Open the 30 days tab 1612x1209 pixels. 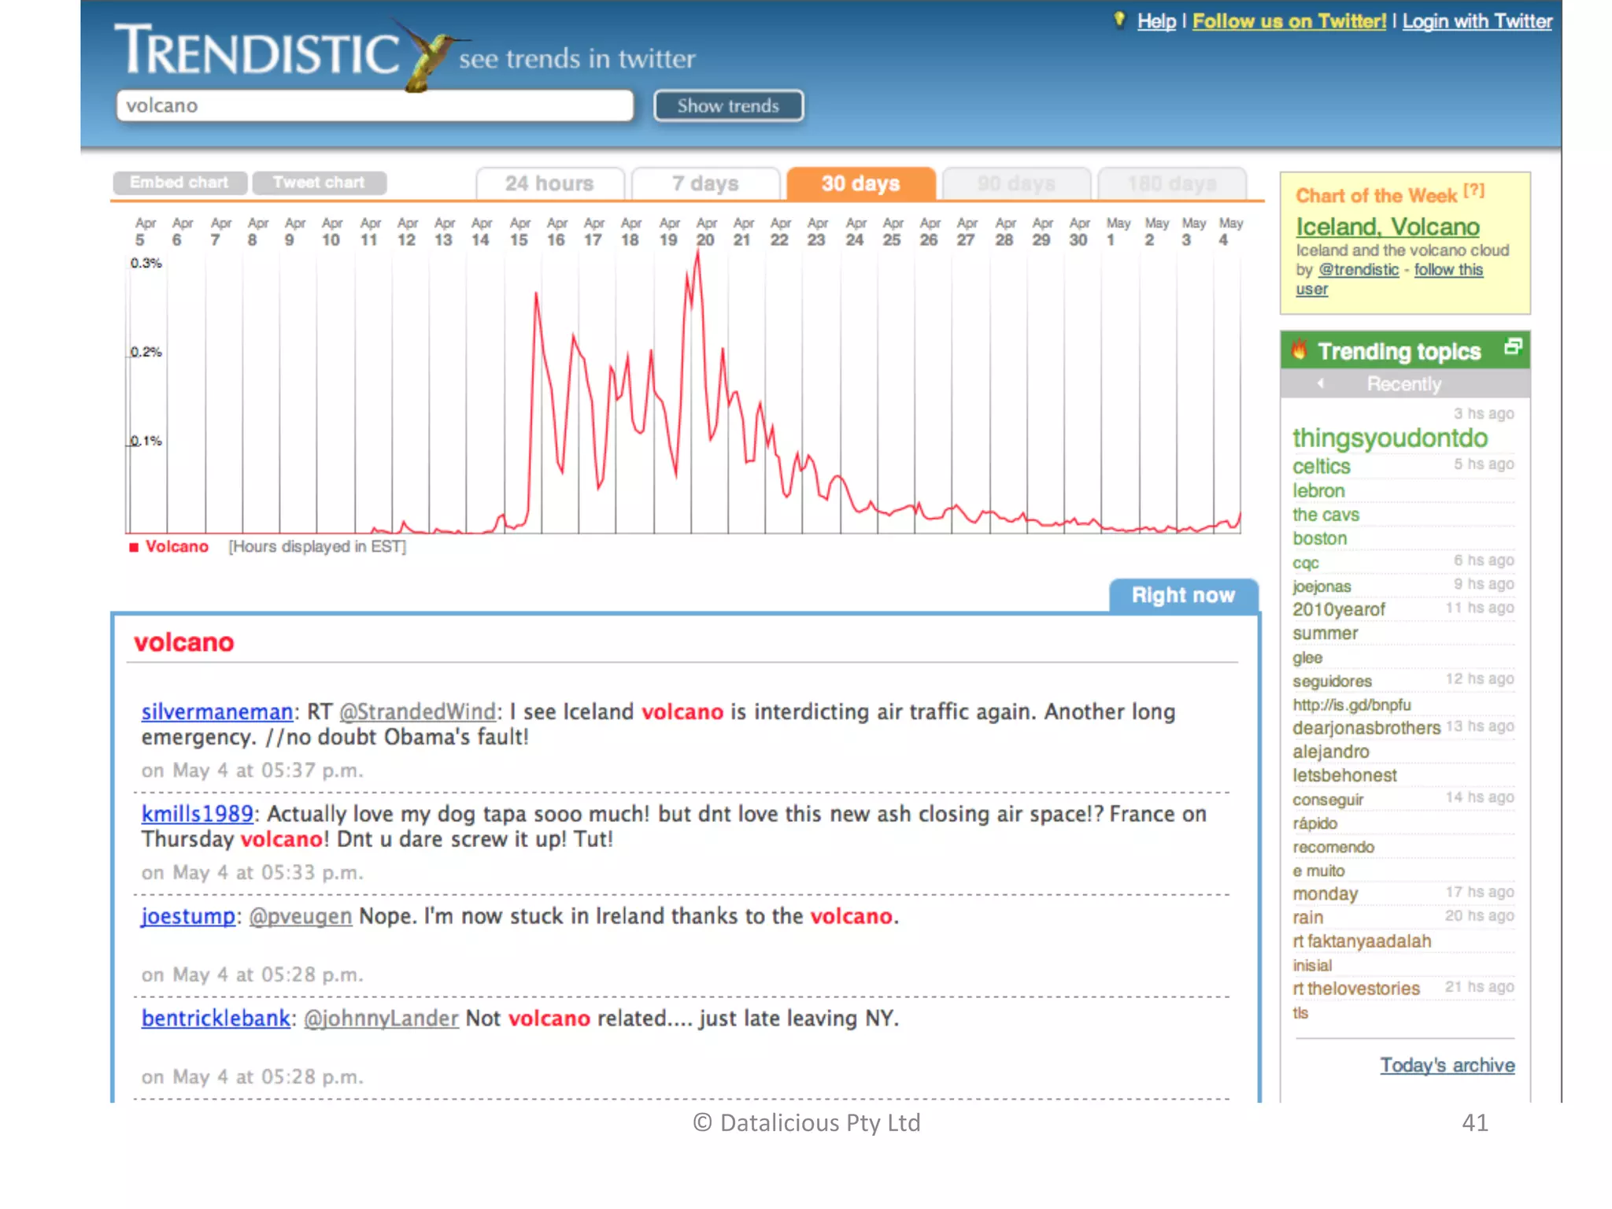pos(860,183)
